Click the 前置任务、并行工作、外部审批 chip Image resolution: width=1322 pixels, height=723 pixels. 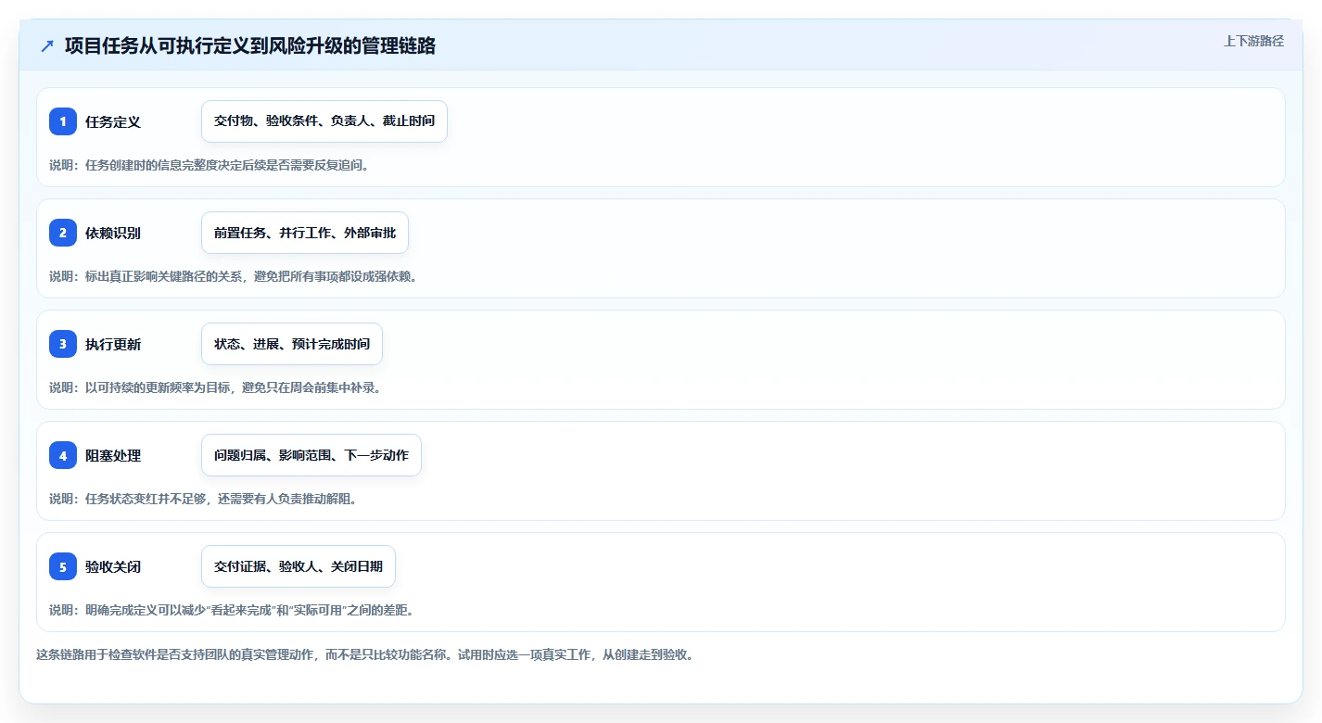(305, 233)
